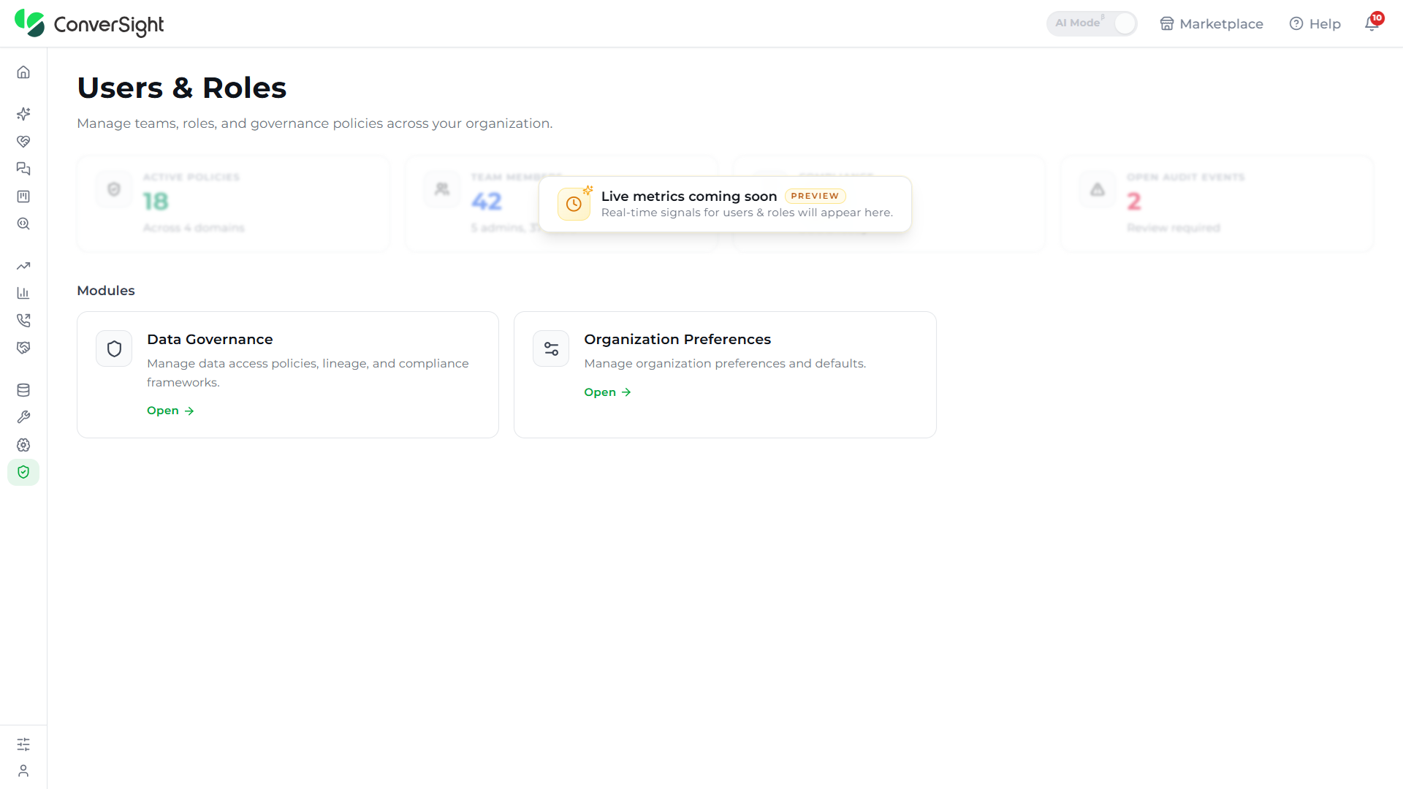Click the Organization Preferences card title
Image resolution: width=1403 pixels, height=789 pixels.
(677, 340)
